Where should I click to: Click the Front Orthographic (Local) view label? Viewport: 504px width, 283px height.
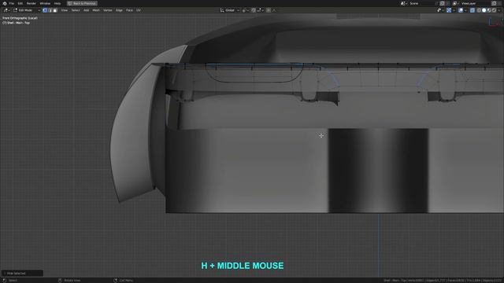click(20, 18)
